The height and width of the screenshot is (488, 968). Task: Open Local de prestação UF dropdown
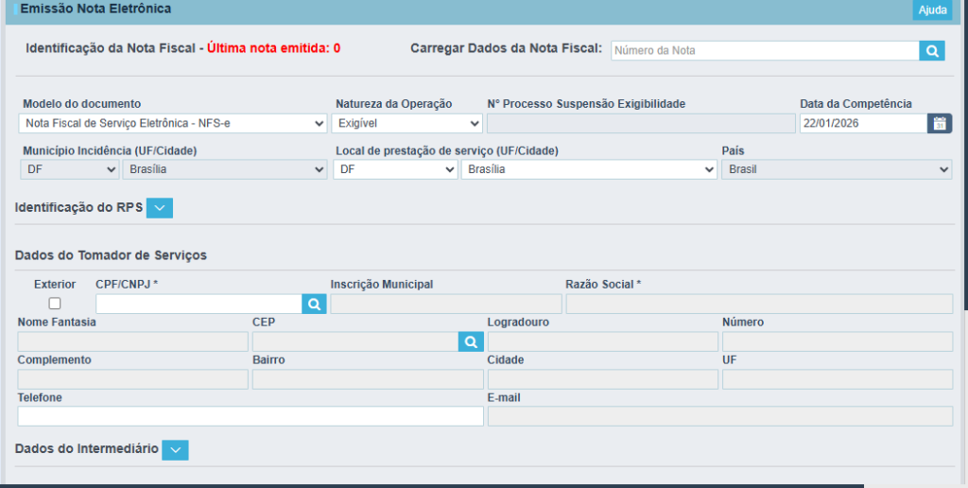395,169
